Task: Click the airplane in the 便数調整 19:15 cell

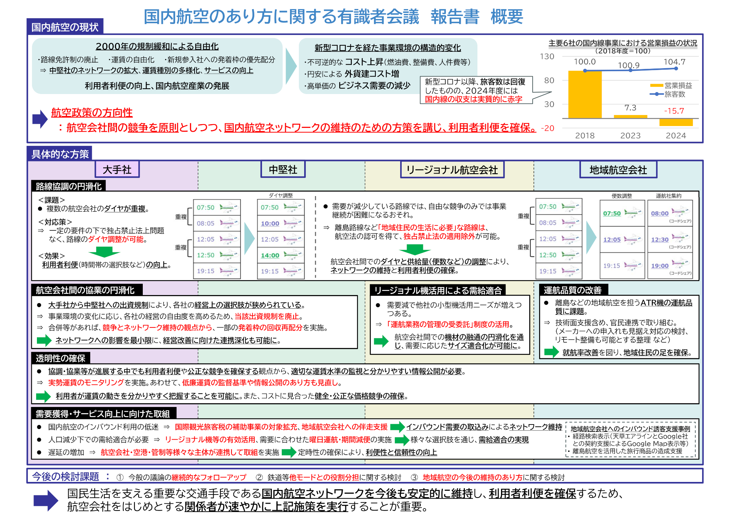Action: point(633,266)
